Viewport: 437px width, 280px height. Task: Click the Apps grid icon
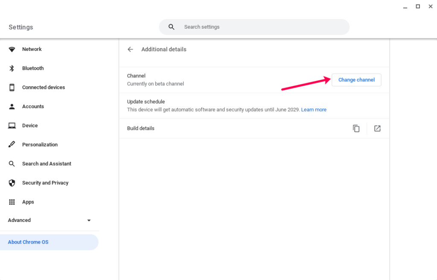(12, 202)
